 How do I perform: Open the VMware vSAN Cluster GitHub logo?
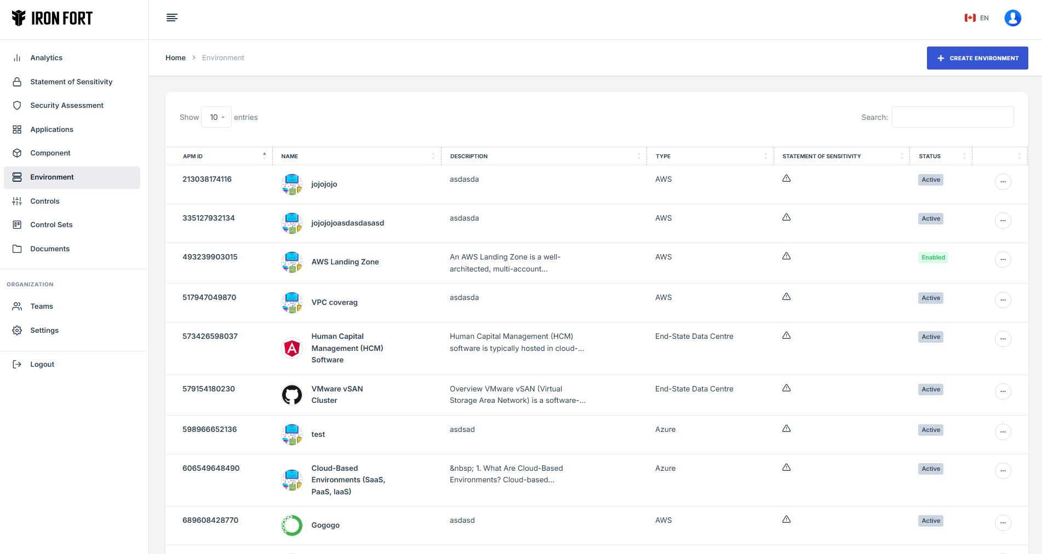292,395
